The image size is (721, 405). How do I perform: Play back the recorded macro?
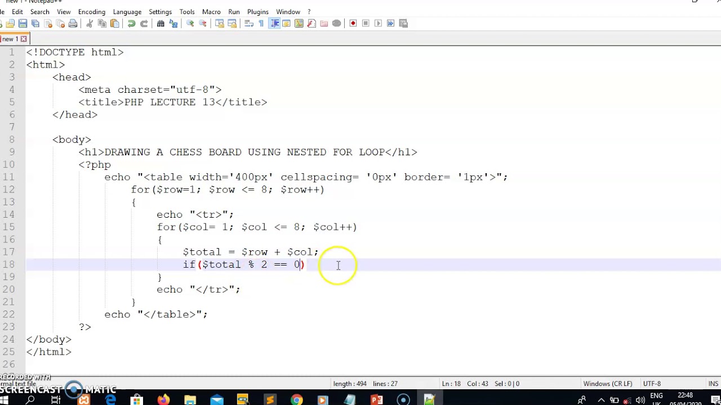(378, 23)
